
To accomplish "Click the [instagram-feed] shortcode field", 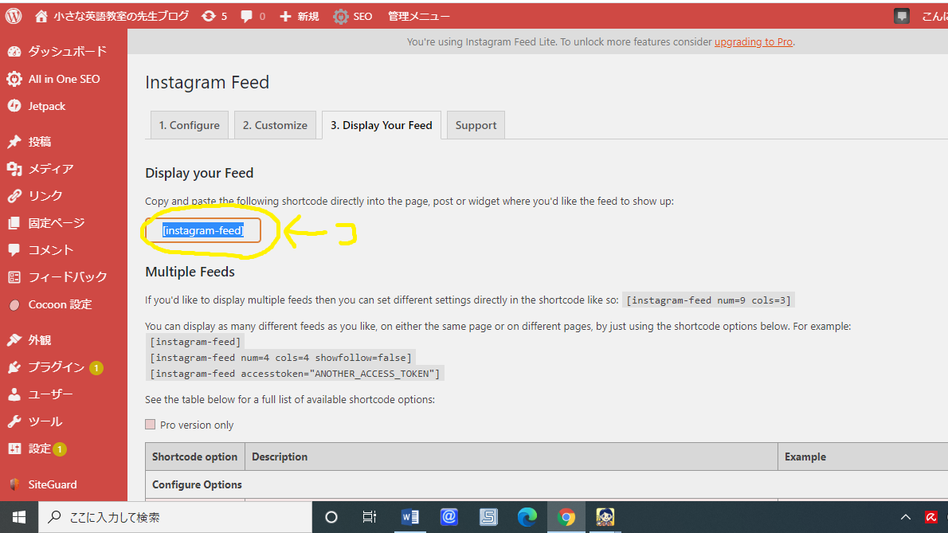I will pos(203,230).
